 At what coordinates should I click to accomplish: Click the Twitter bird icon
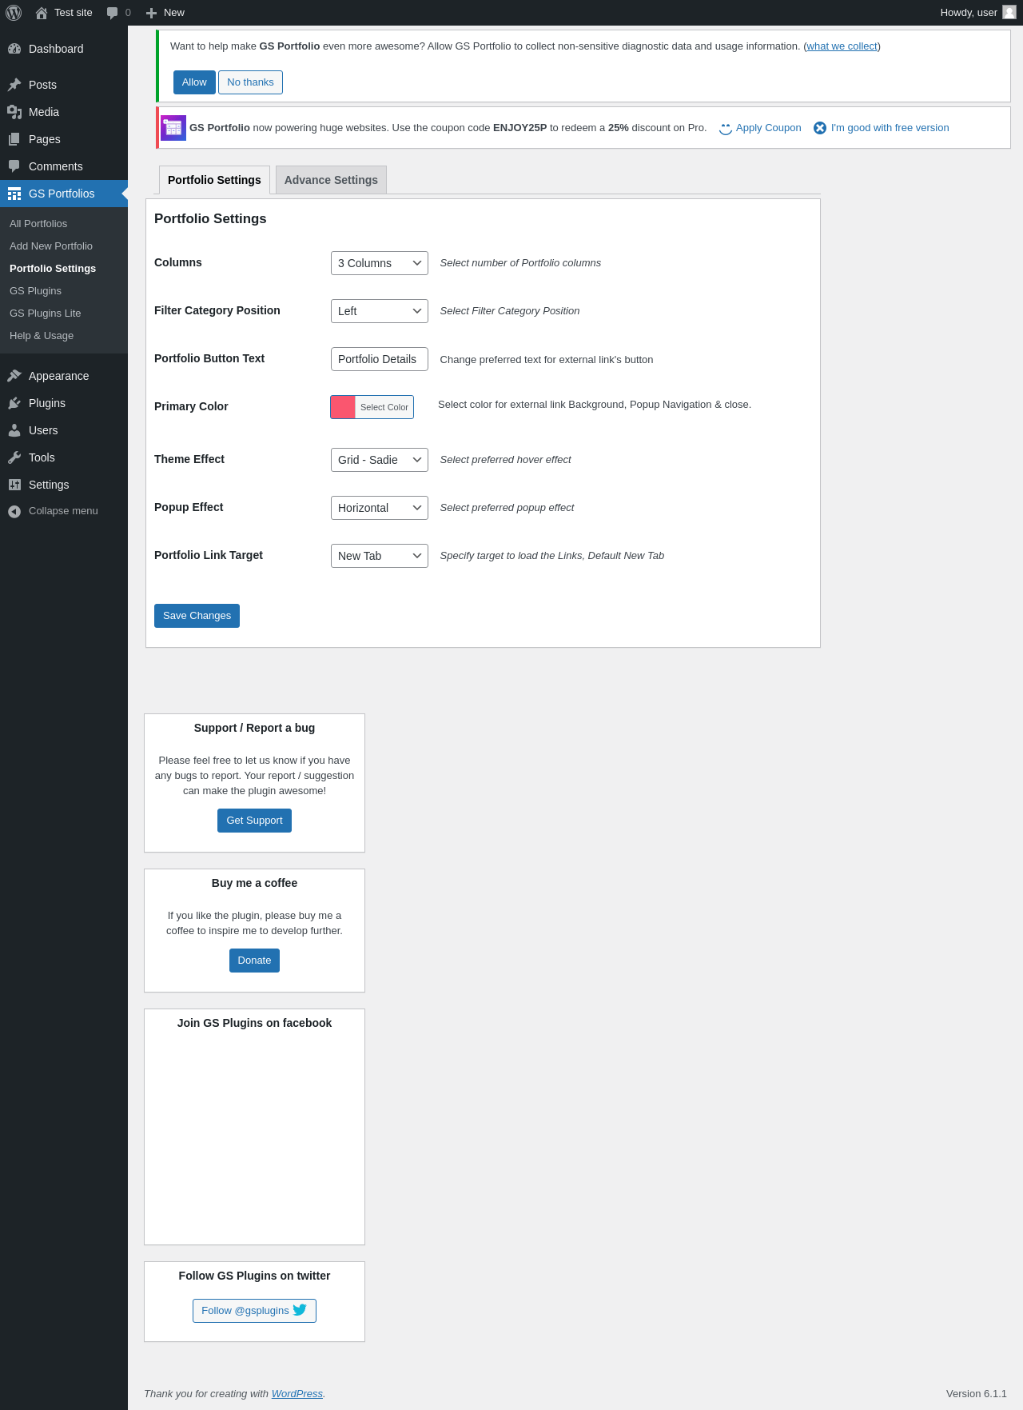pyautogui.click(x=300, y=1310)
